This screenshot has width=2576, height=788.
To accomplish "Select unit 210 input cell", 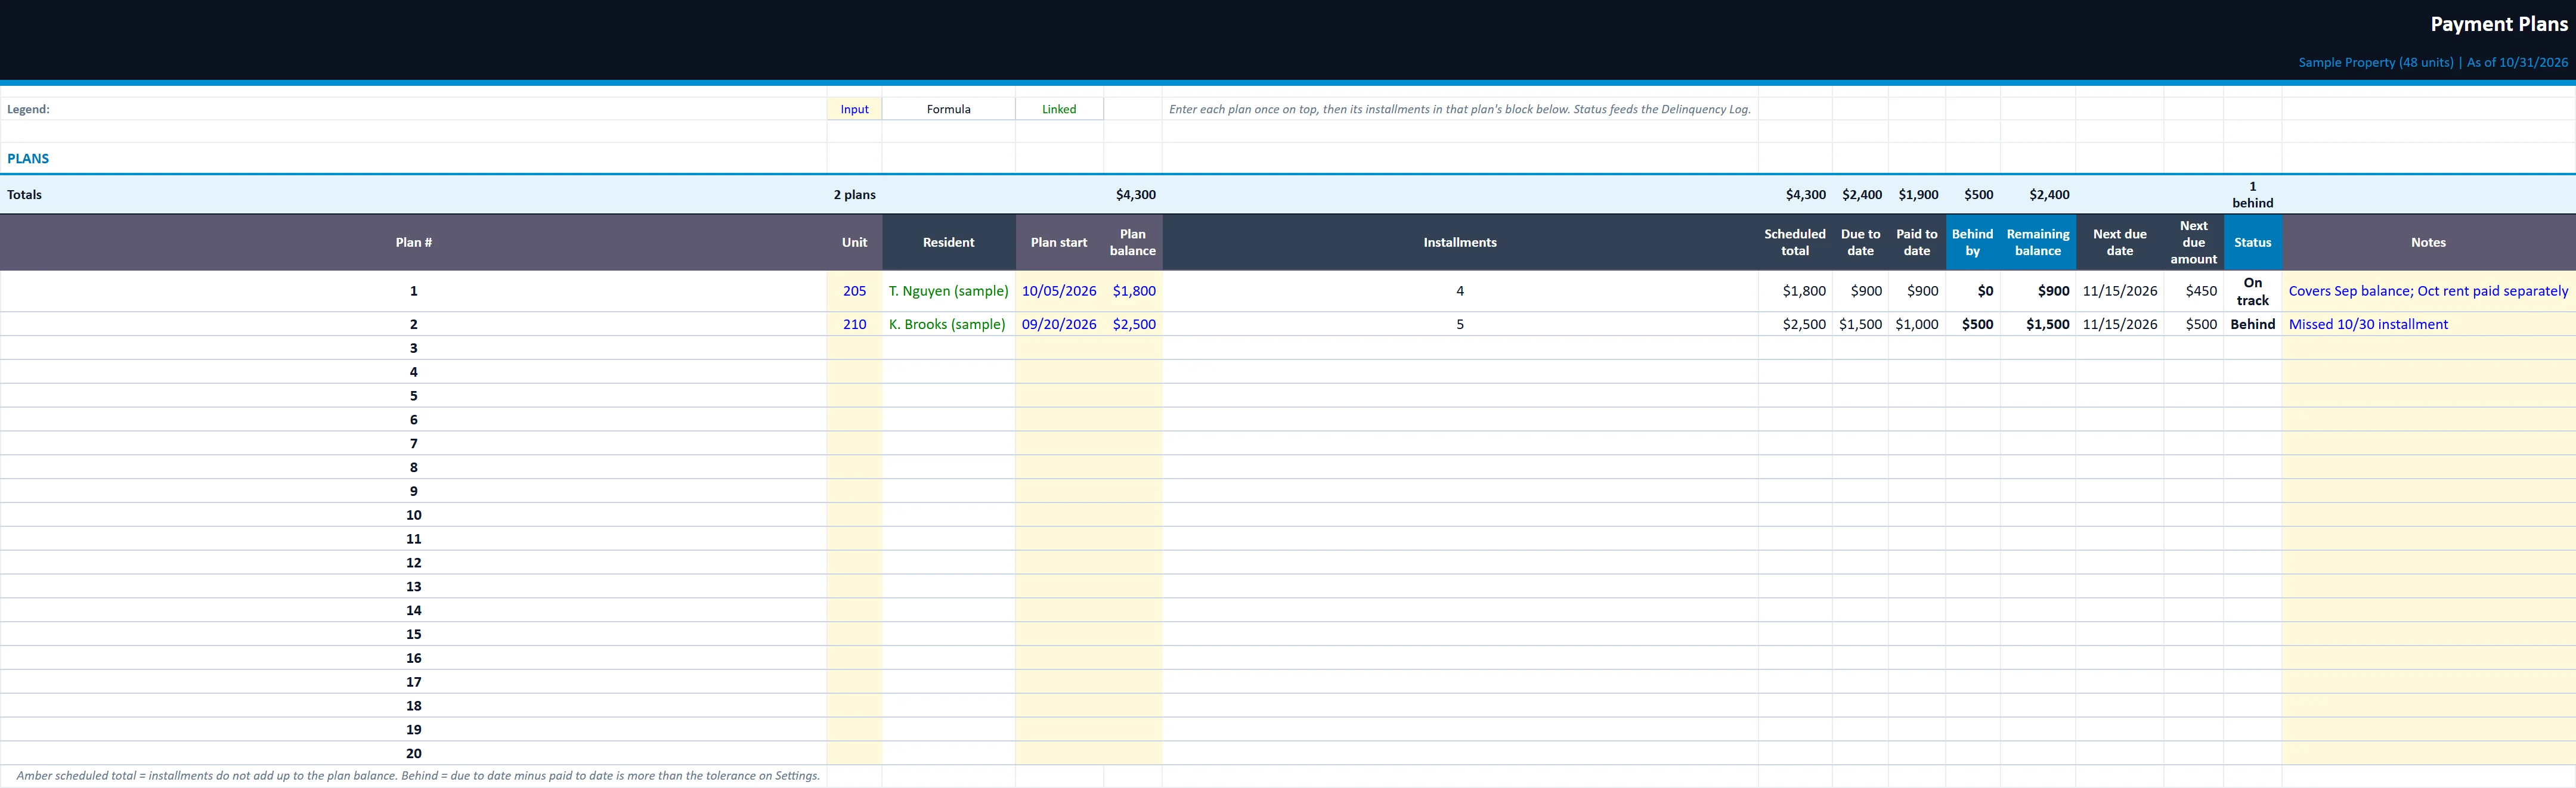I will (854, 324).
